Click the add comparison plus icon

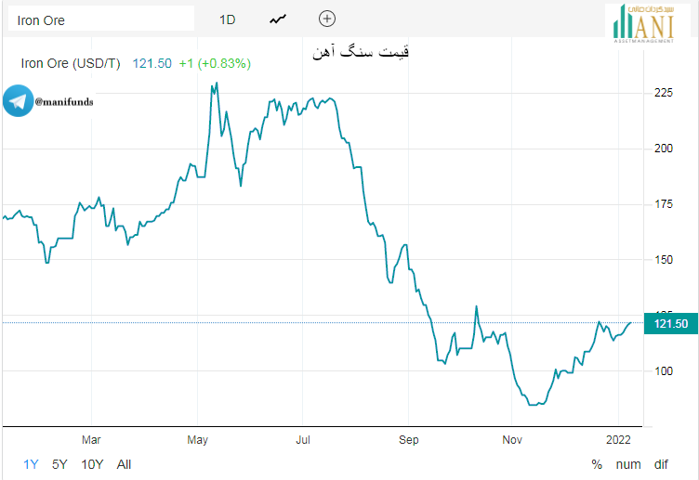click(326, 19)
